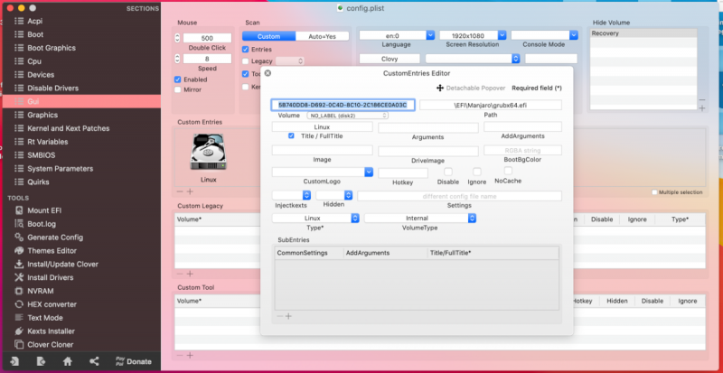
Task: Select the Linux hard drive custom entry
Action: tap(208, 152)
